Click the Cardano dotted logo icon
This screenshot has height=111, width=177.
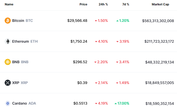coord(8,103)
